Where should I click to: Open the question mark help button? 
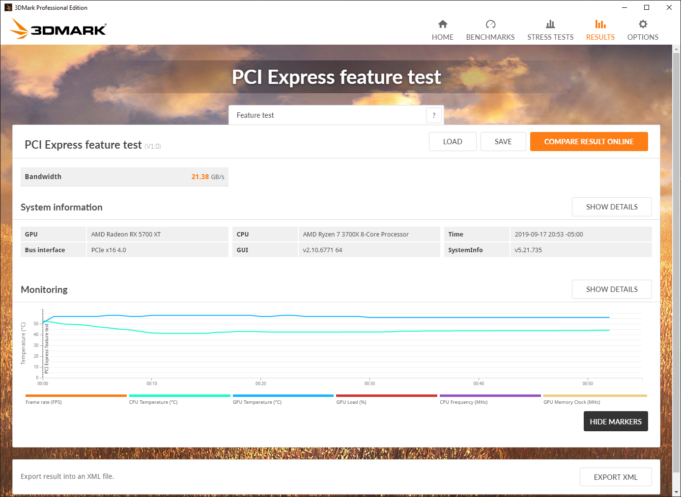point(434,115)
